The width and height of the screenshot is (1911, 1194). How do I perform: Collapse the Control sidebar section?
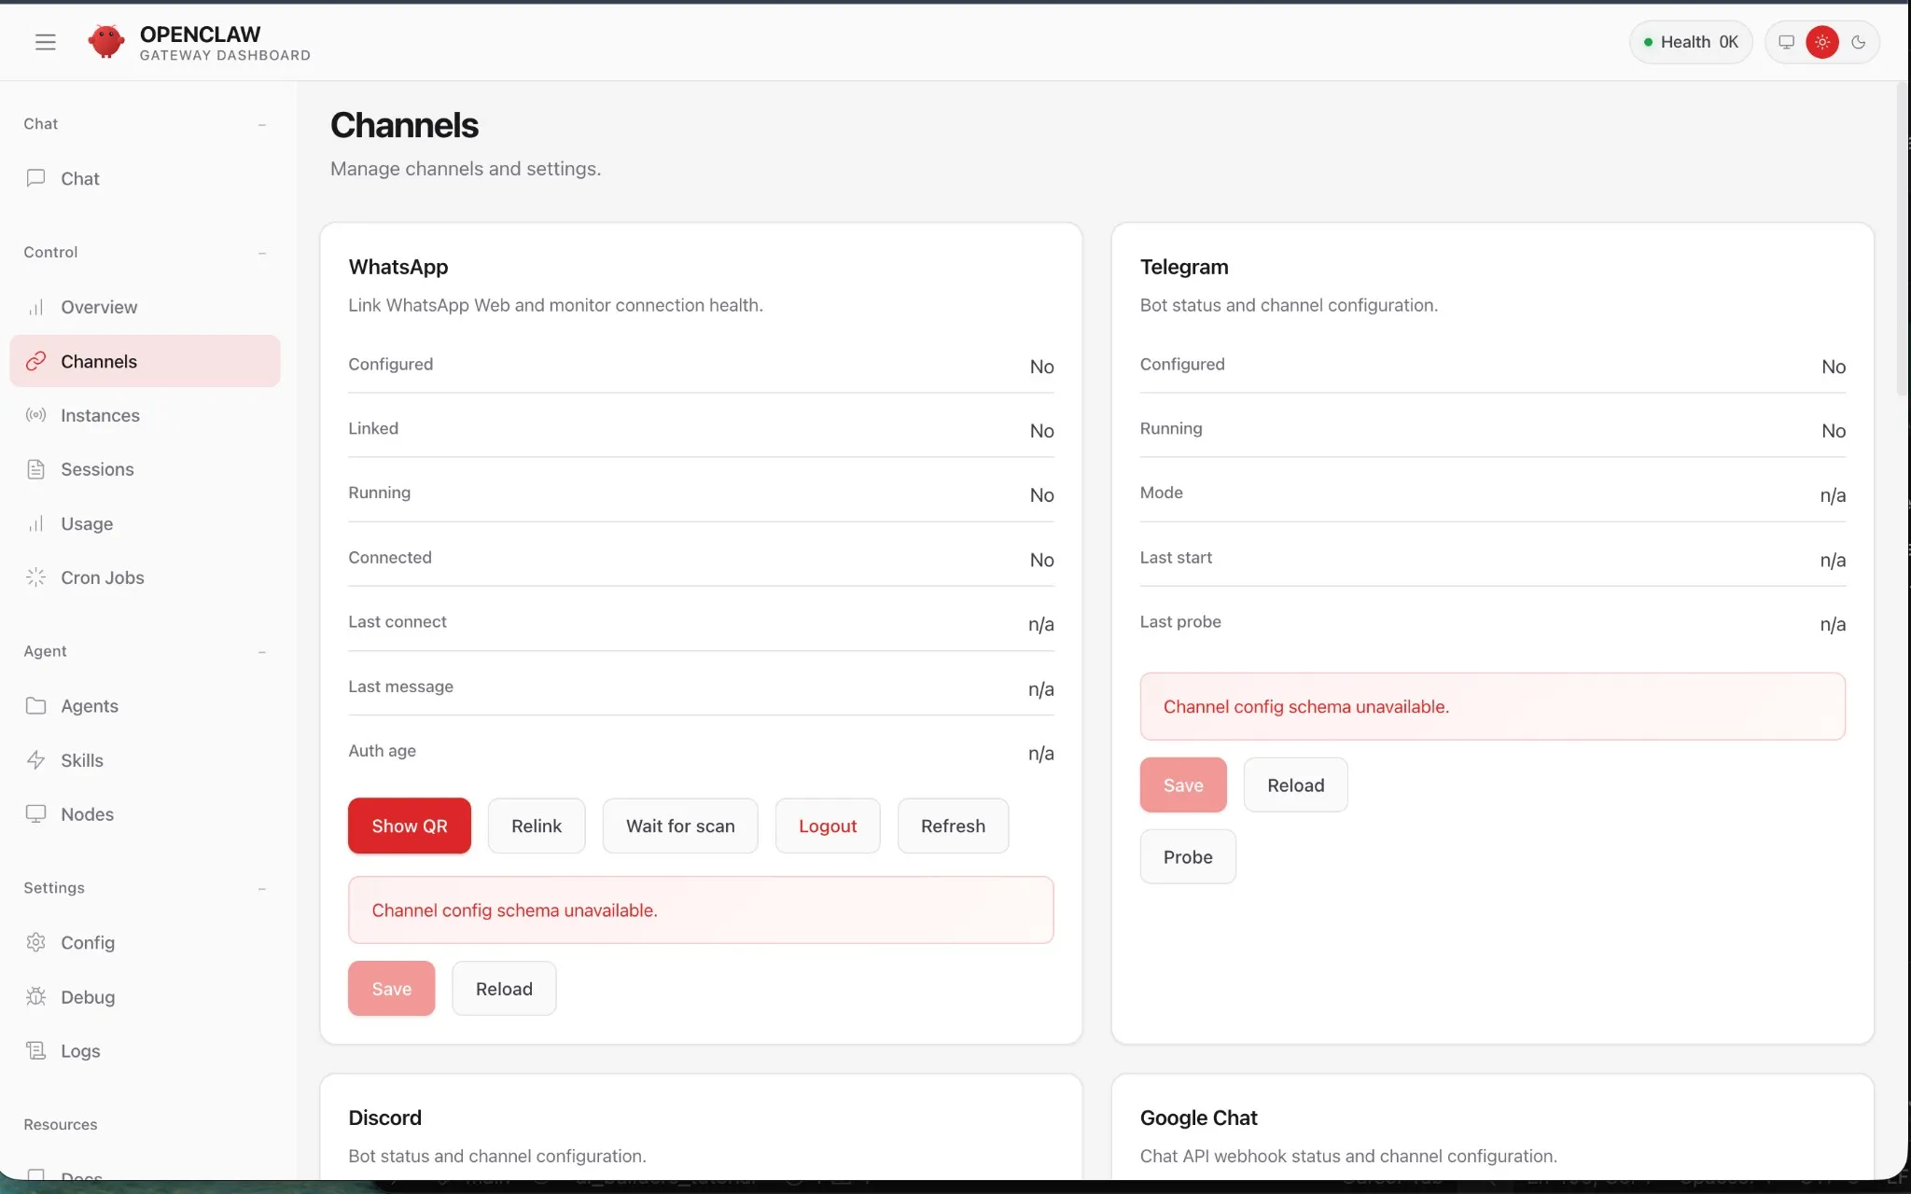tap(262, 253)
